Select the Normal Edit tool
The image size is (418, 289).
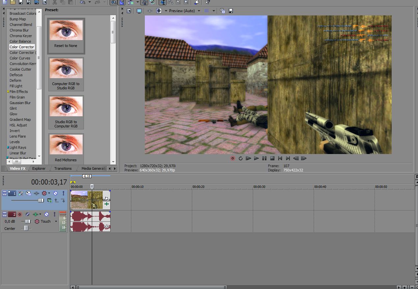(x=163, y=2)
